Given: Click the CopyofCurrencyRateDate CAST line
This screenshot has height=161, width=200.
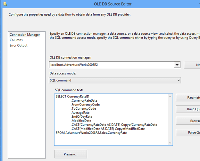Looking at the screenshot, I should click(114, 125).
